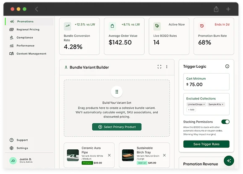Remove Limited Drops excluded collection tag
The image size is (243, 174).
coord(204,105)
